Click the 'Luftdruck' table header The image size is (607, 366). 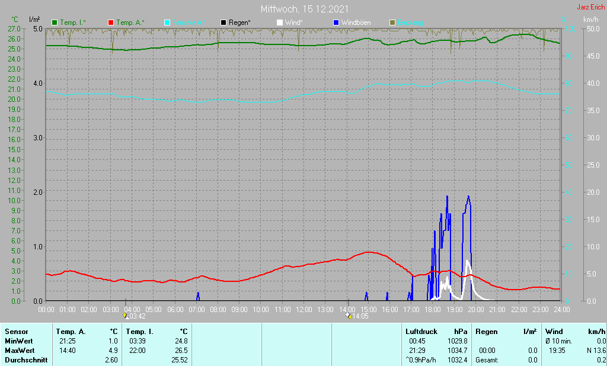(x=421, y=332)
